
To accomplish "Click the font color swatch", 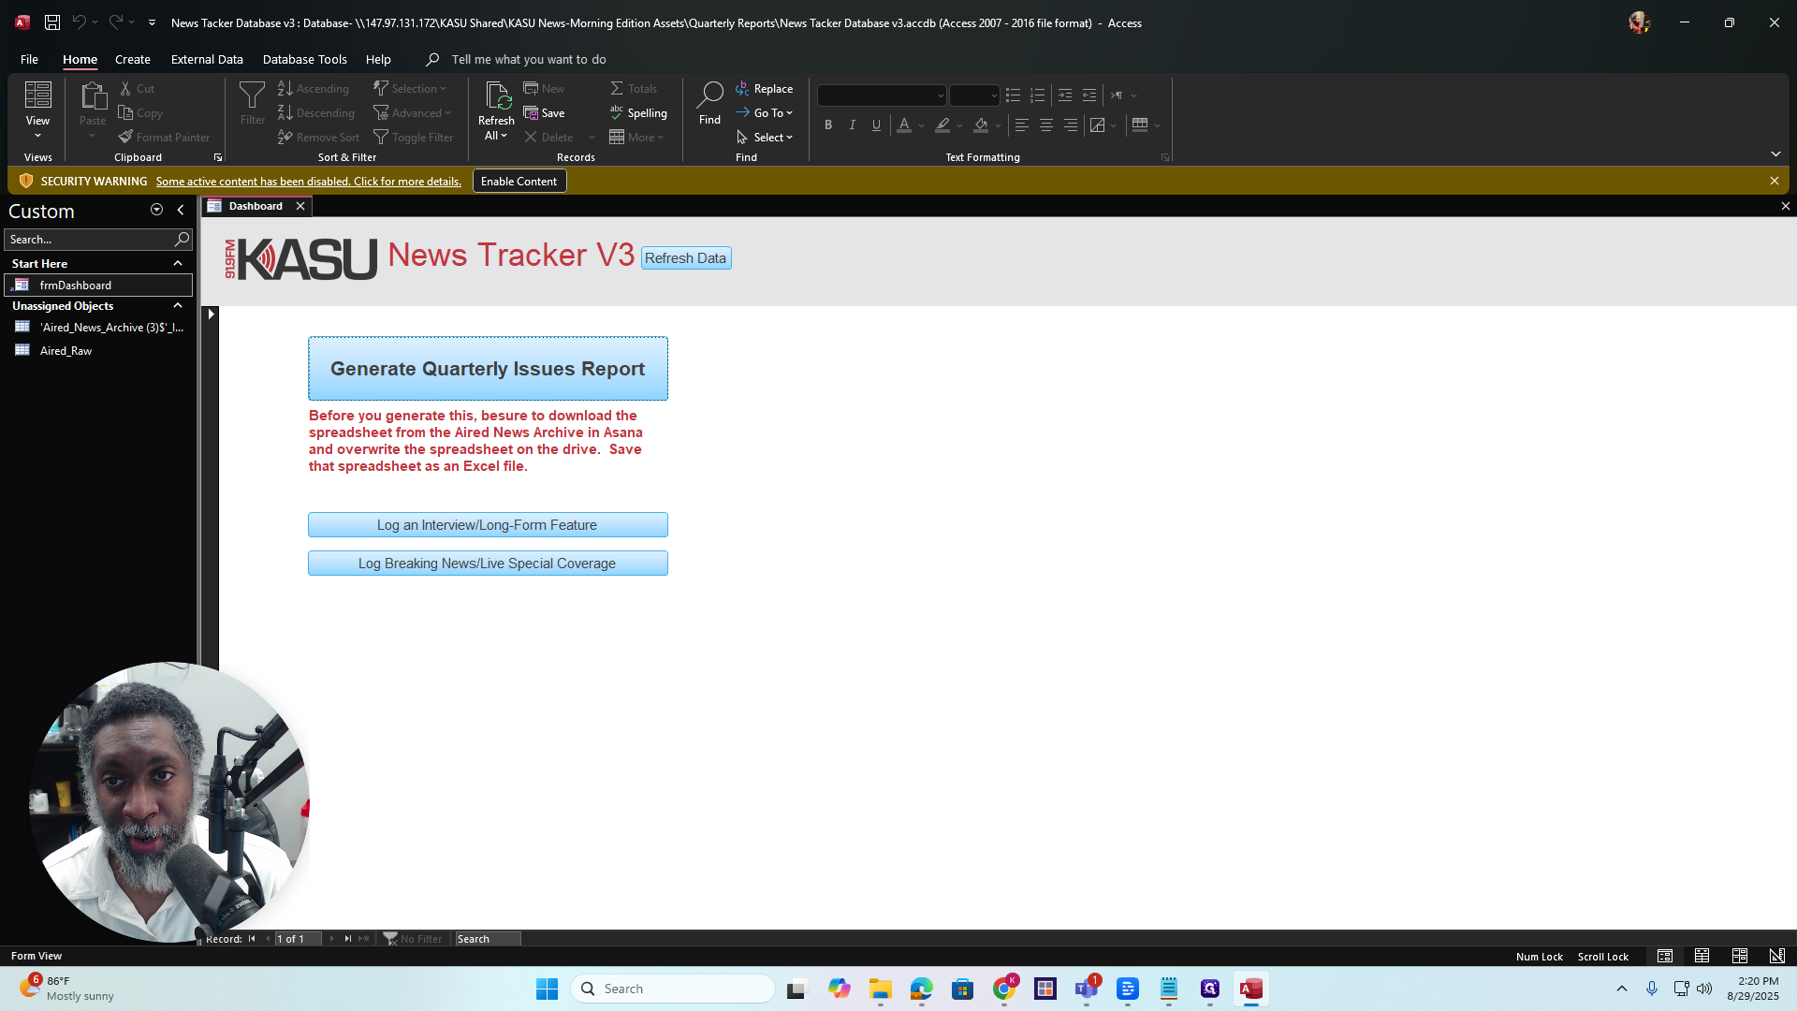I will 904,125.
